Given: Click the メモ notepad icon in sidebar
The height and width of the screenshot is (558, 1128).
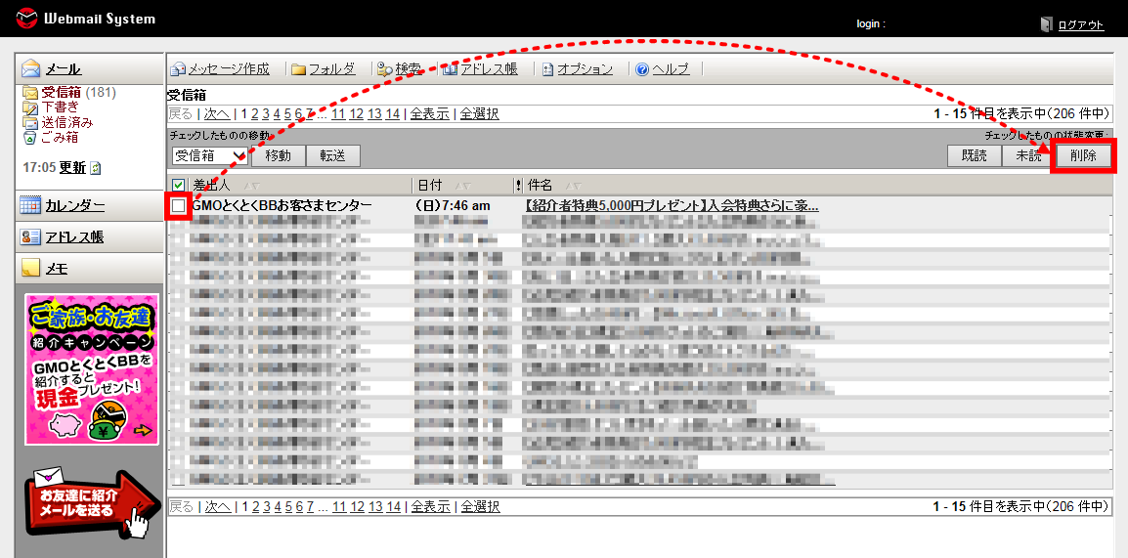Looking at the screenshot, I should click(30, 269).
